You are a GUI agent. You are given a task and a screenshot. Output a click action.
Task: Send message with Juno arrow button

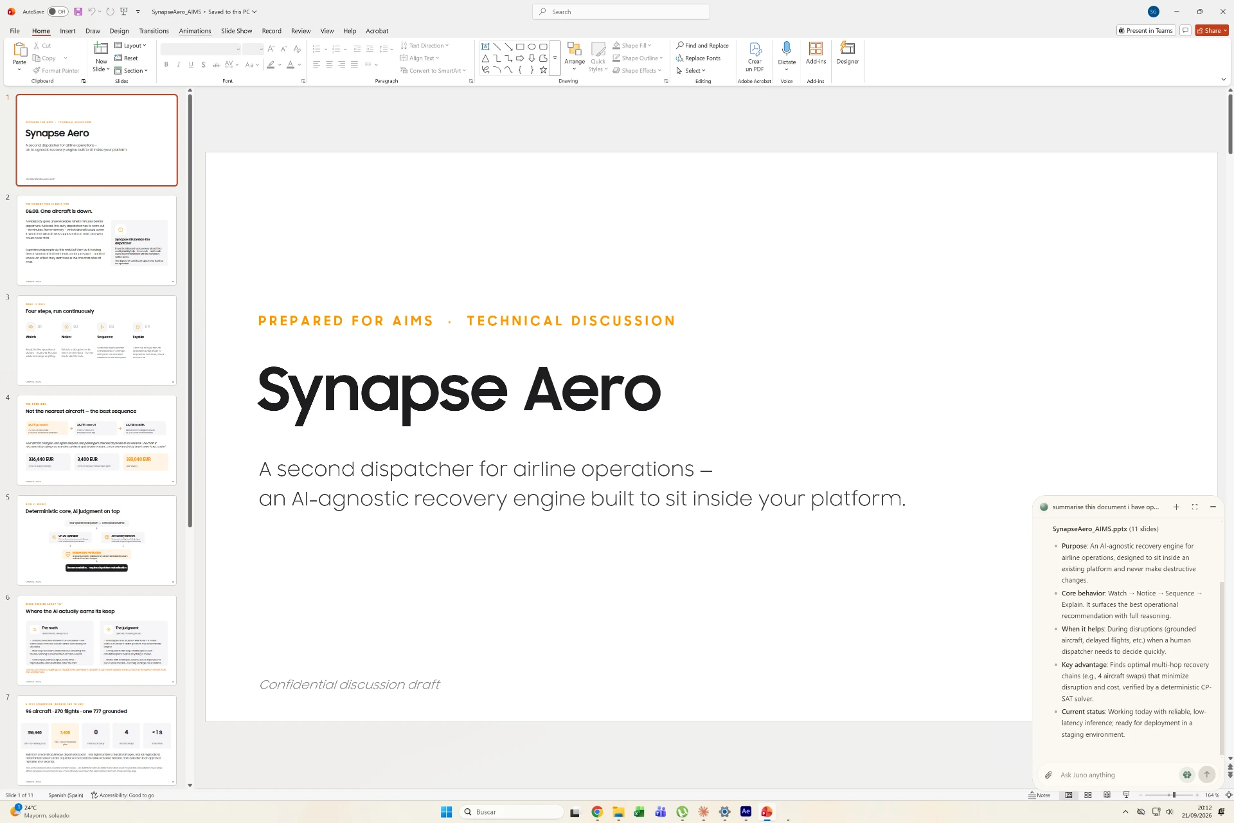1207,775
